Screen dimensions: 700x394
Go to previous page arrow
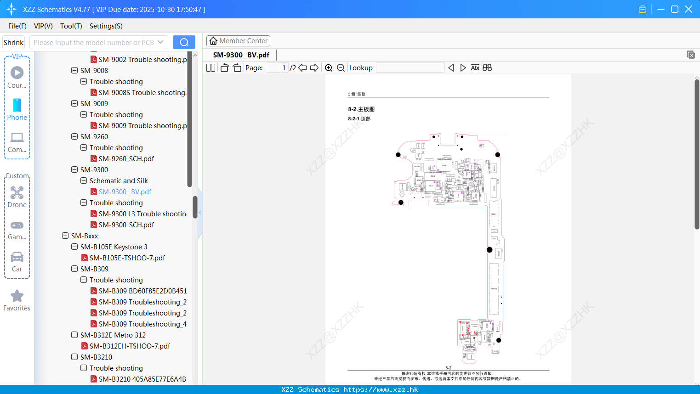tap(302, 68)
